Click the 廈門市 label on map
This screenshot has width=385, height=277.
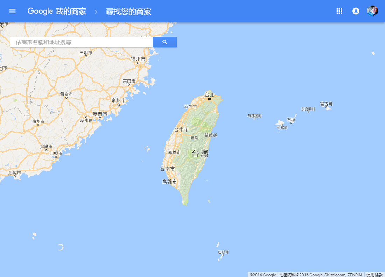pos(100,114)
